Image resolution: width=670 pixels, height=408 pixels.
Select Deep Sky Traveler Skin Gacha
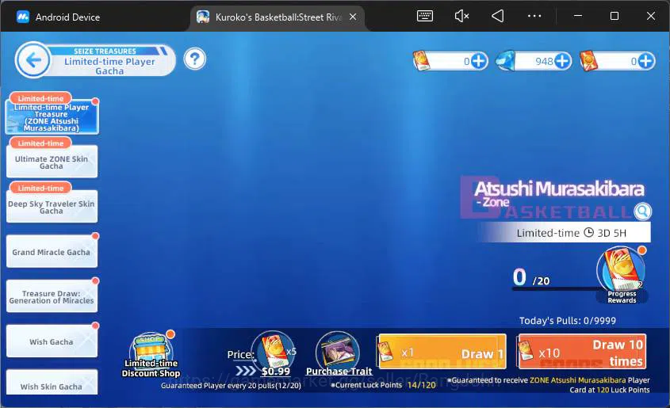click(x=52, y=207)
